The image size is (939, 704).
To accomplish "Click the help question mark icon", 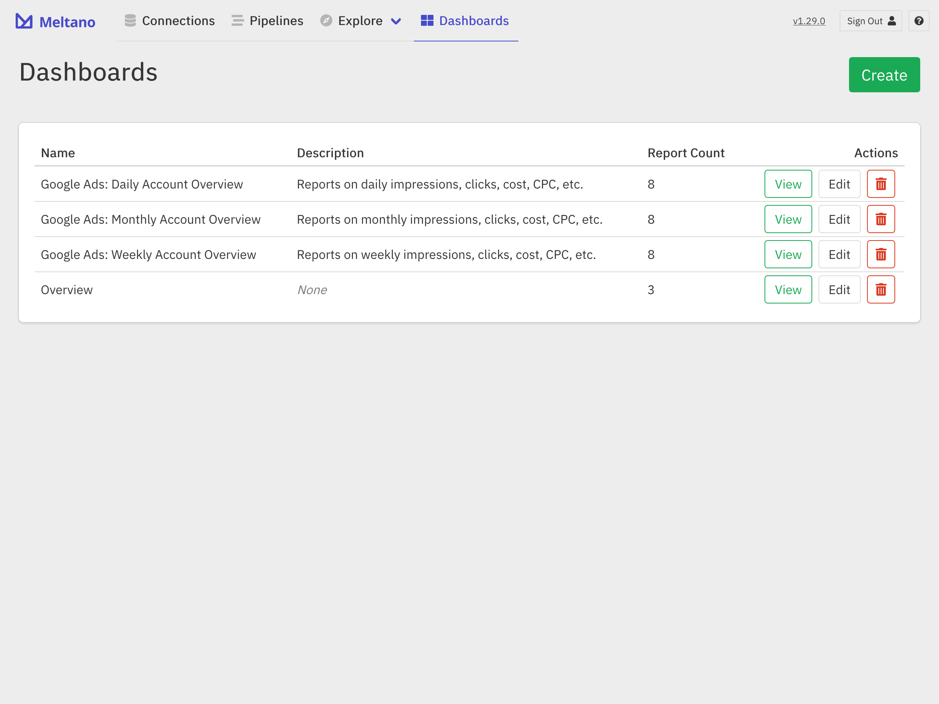I will 919,21.
